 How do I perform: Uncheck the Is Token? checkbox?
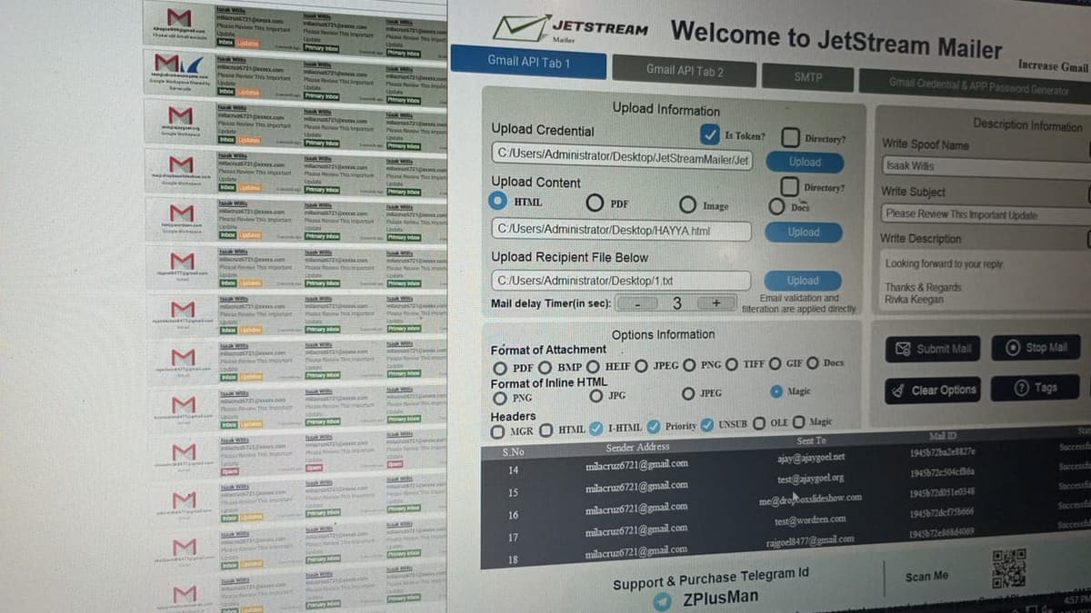pyautogui.click(x=712, y=133)
